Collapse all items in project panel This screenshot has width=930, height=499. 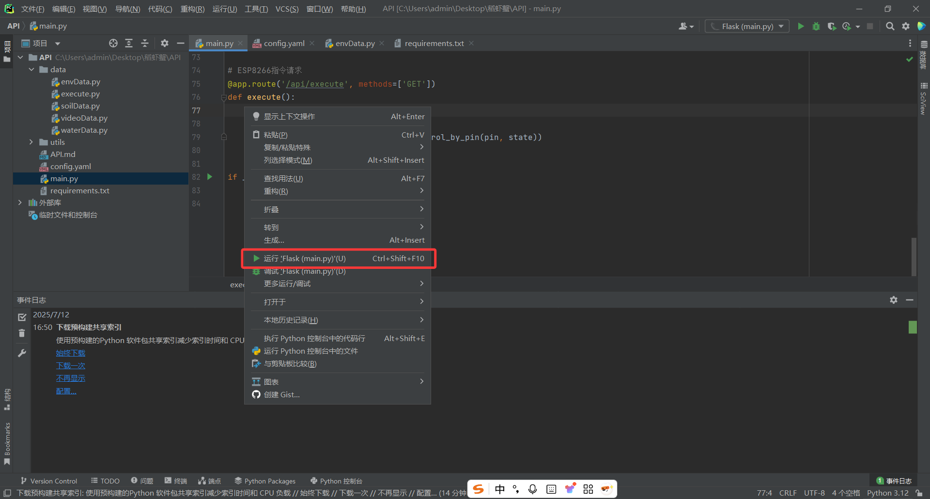pyautogui.click(x=145, y=43)
